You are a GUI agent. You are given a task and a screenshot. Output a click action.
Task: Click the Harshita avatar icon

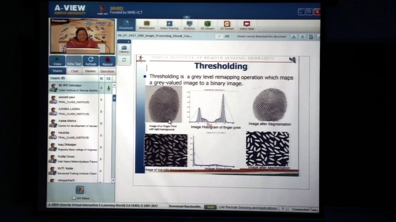coord(53,135)
